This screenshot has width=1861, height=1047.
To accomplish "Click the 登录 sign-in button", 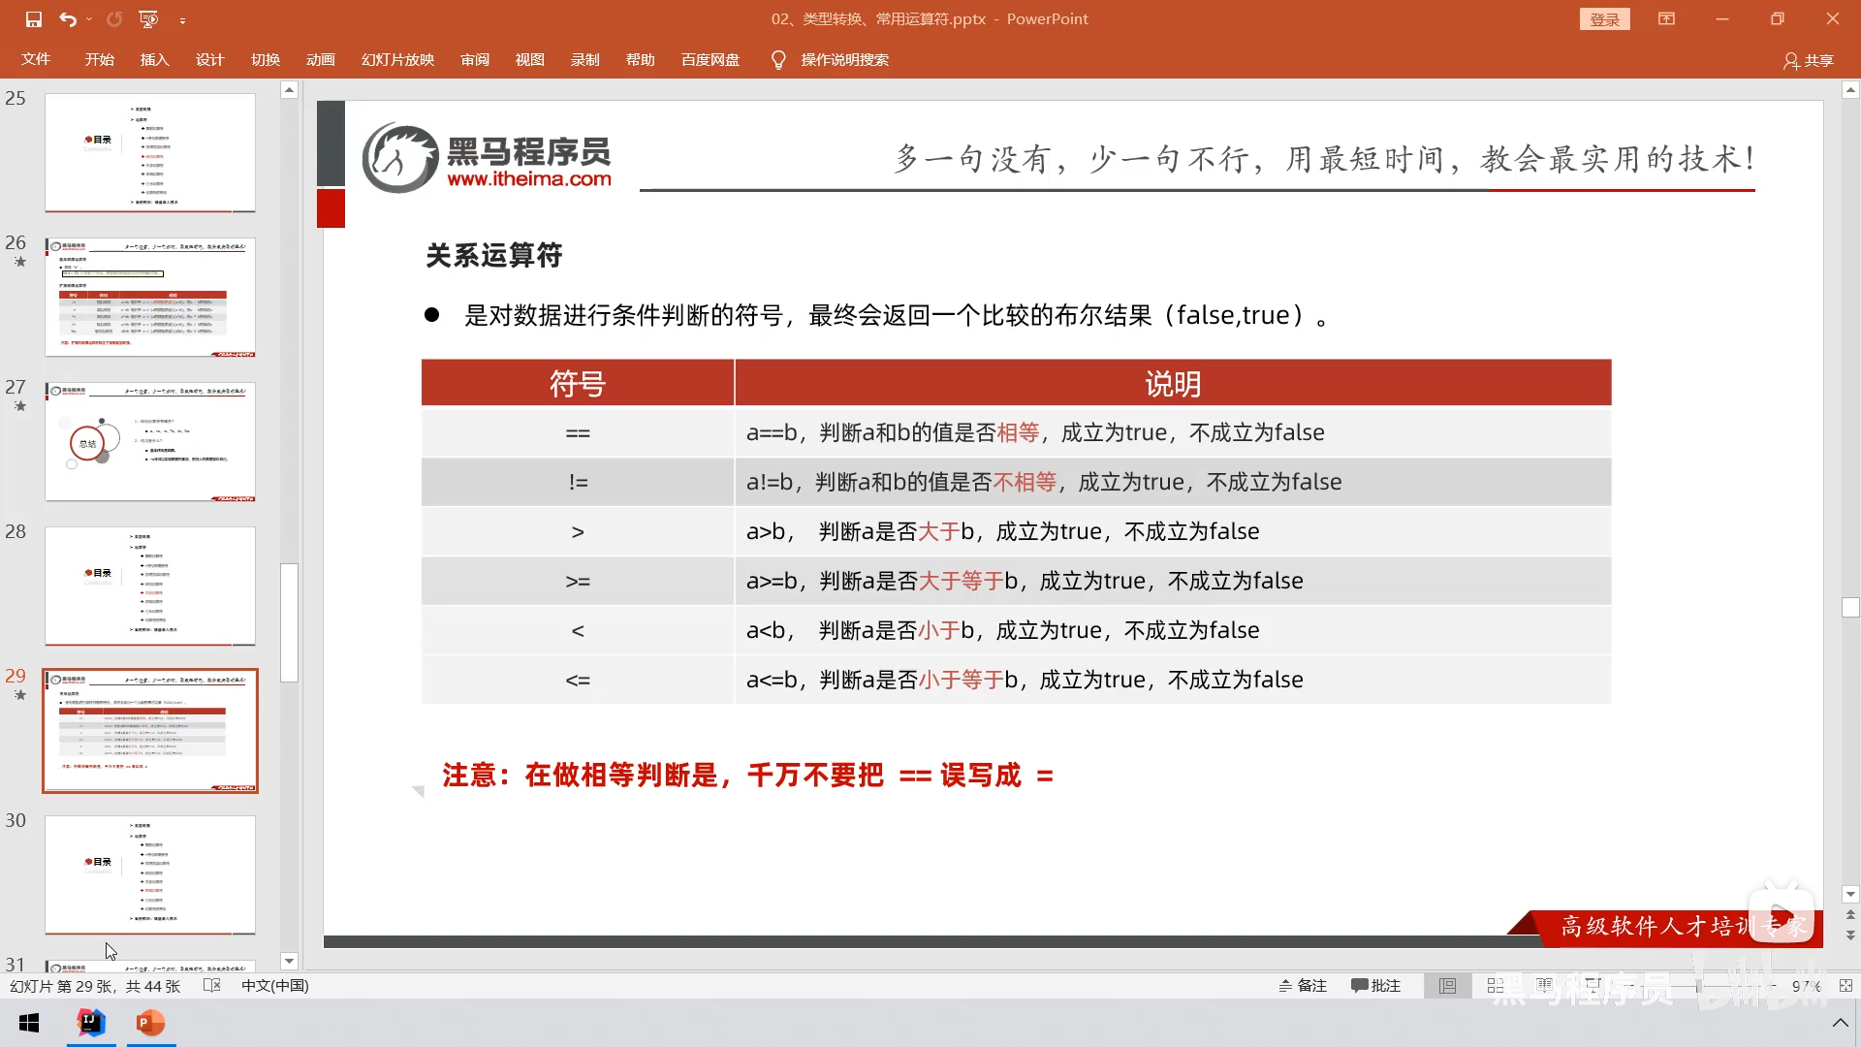I will [1604, 19].
